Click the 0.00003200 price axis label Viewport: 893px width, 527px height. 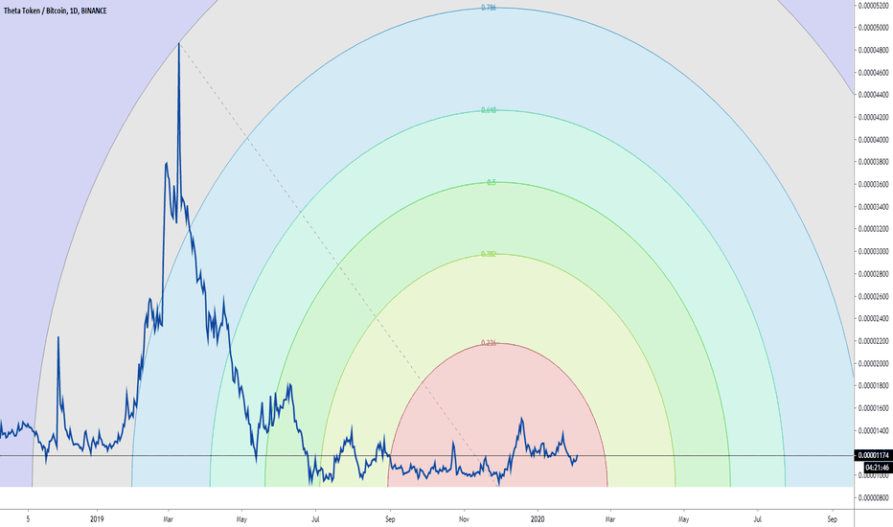[x=874, y=229]
